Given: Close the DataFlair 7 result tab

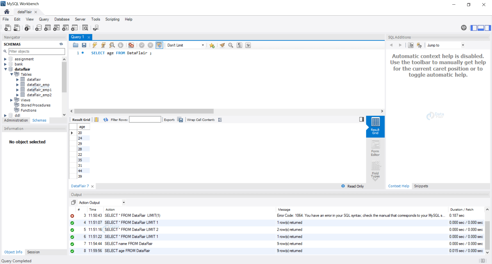Looking at the screenshot, I should [x=92, y=186].
